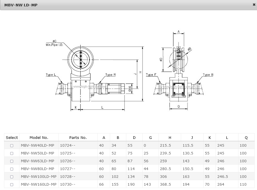Click the Parts No. column header
This screenshot has height=190, width=257.
tap(78, 137)
